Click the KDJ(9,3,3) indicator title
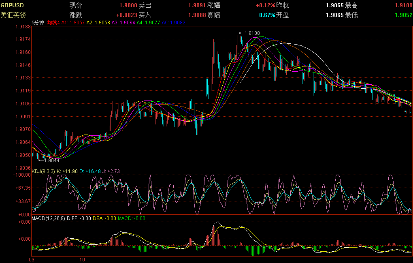The image size is (413, 263). (43, 171)
